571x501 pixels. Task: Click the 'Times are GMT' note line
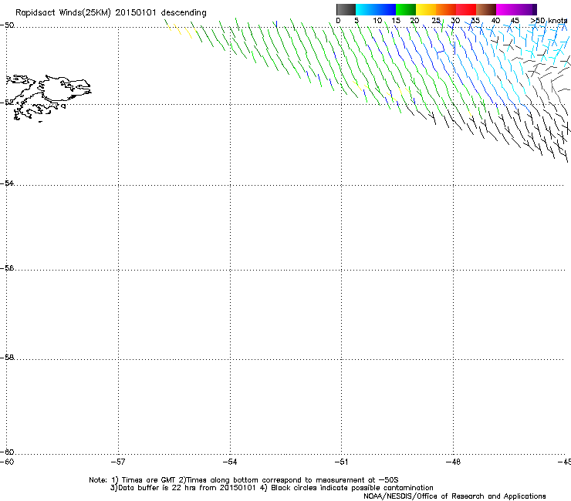pyautogui.click(x=244, y=480)
